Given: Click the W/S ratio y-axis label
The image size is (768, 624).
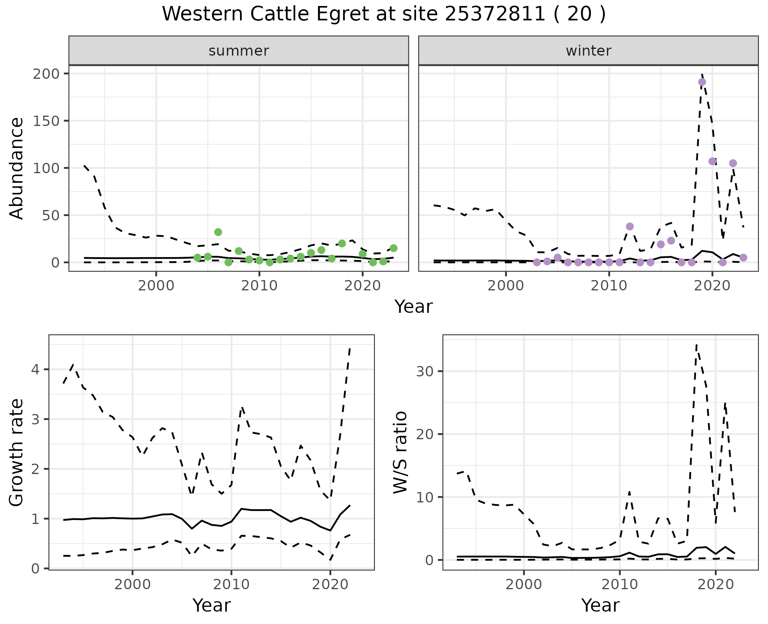Looking at the screenshot, I should click(400, 452).
